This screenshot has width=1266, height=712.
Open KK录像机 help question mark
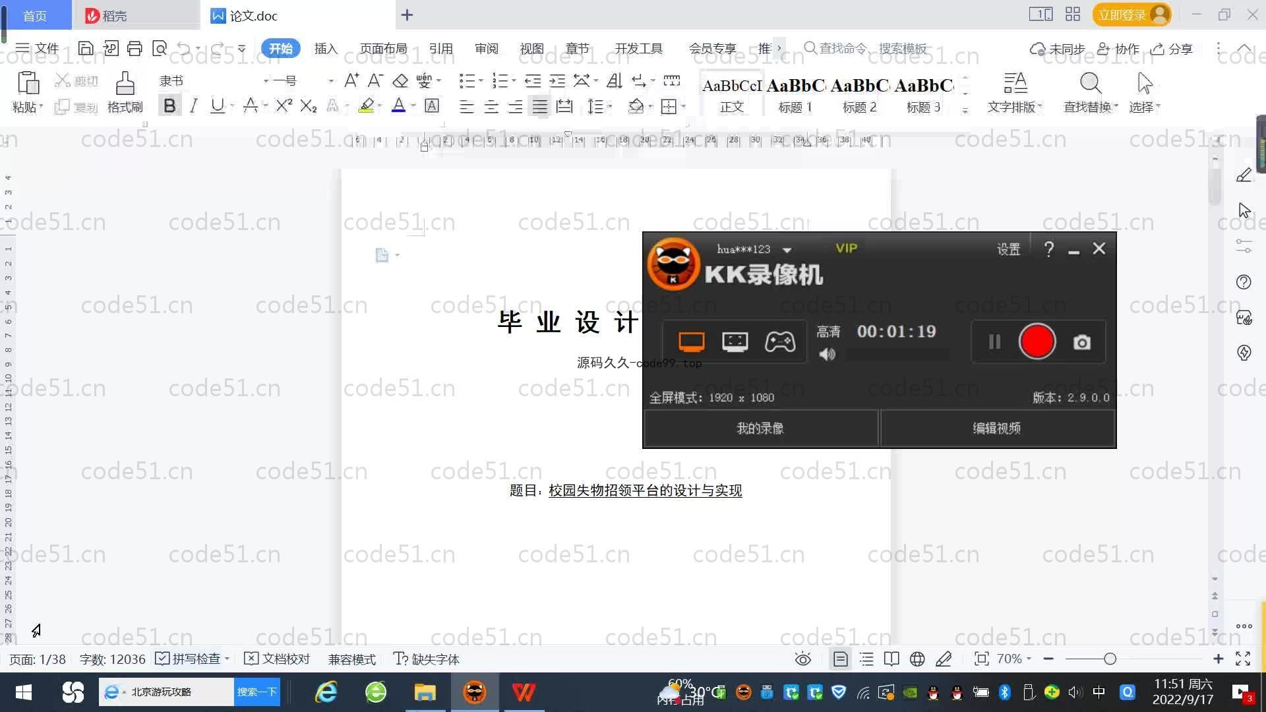point(1048,249)
